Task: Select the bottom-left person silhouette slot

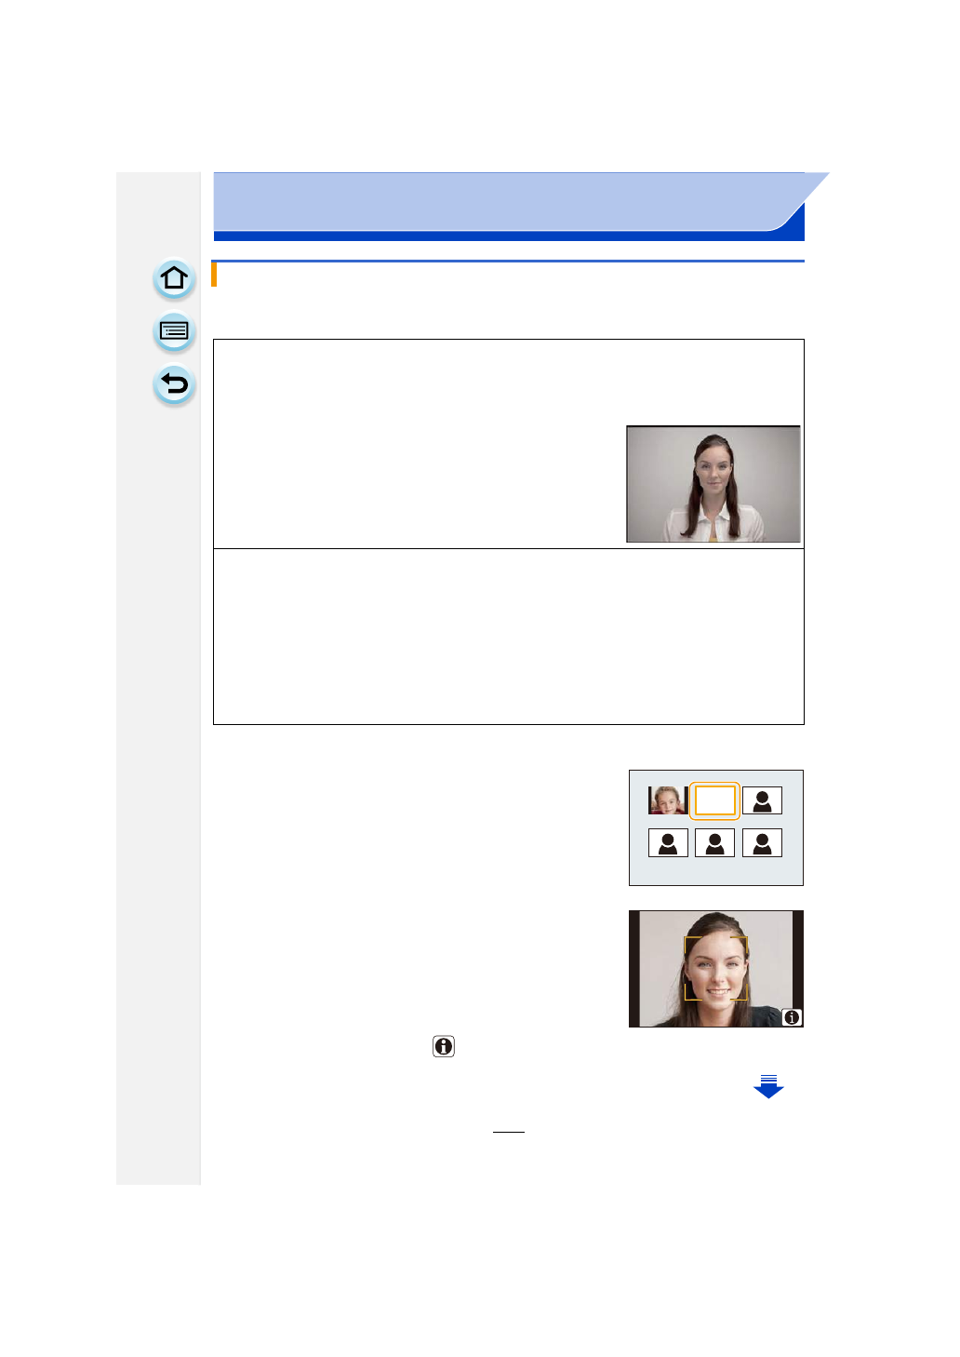Action: (x=668, y=843)
